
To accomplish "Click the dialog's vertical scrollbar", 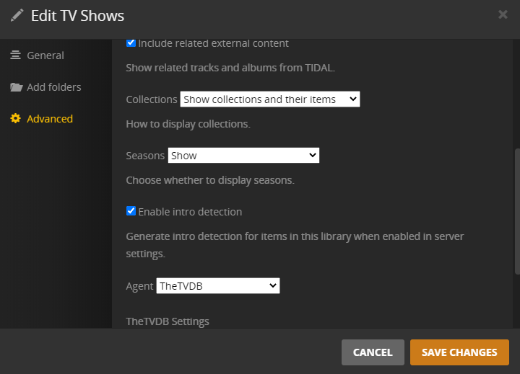I will point(516,209).
